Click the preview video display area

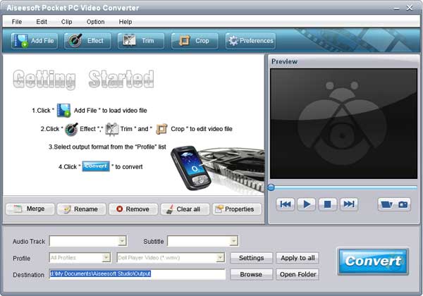[343, 123]
